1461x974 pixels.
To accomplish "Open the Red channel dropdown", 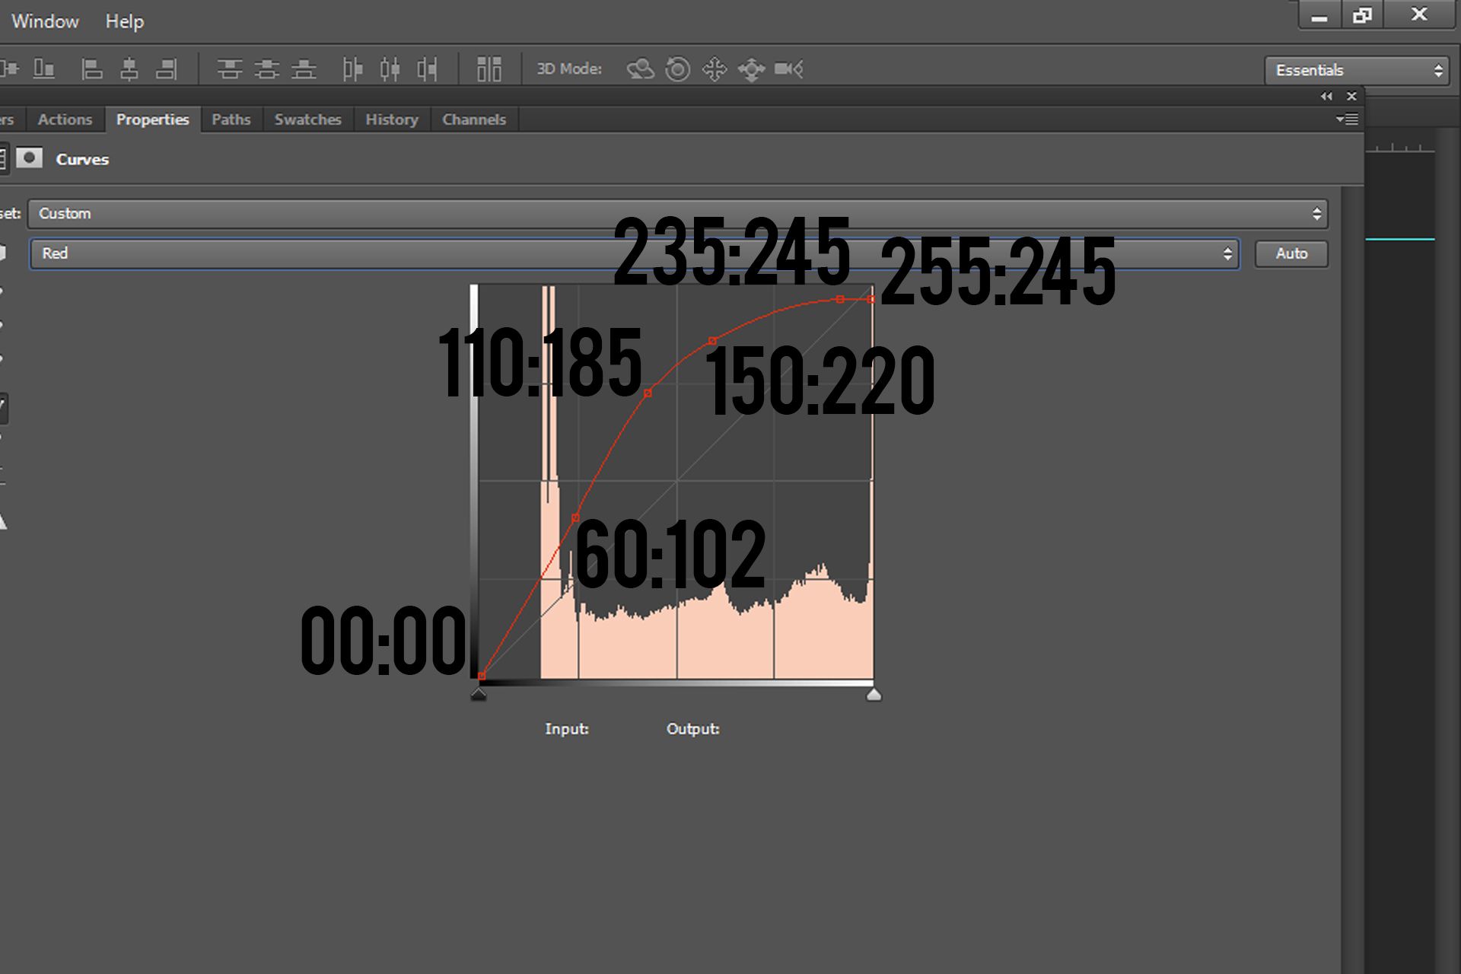I will (635, 253).
